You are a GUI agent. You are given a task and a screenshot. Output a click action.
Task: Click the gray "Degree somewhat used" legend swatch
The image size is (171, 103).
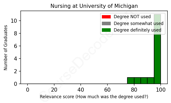(x=106, y=23)
